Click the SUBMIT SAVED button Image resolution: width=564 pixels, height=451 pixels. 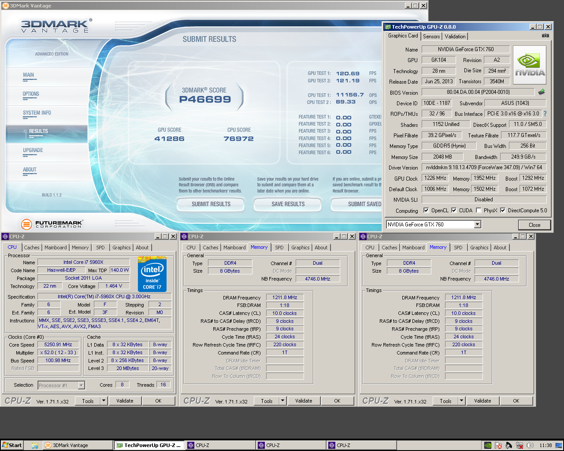pos(357,204)
